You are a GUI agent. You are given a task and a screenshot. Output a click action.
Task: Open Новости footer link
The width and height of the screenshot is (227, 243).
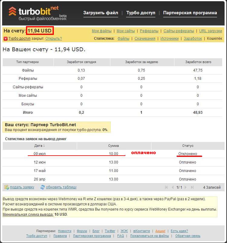(65, 231)
